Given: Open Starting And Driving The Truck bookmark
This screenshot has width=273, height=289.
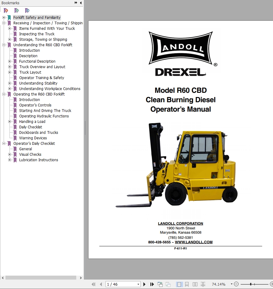Looking at the screenshot, I should [x=45, y=111].
